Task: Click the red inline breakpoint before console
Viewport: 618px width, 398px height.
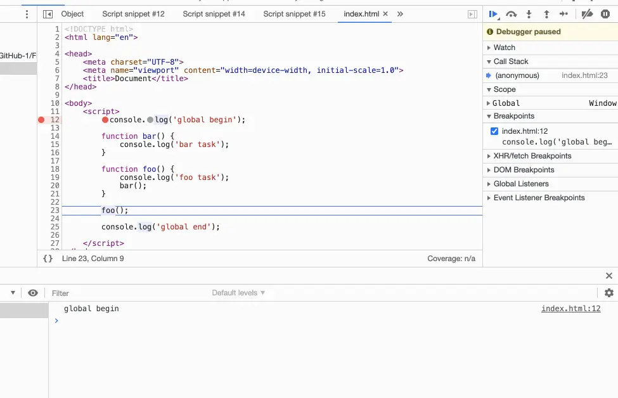Action: coord(105,120)
